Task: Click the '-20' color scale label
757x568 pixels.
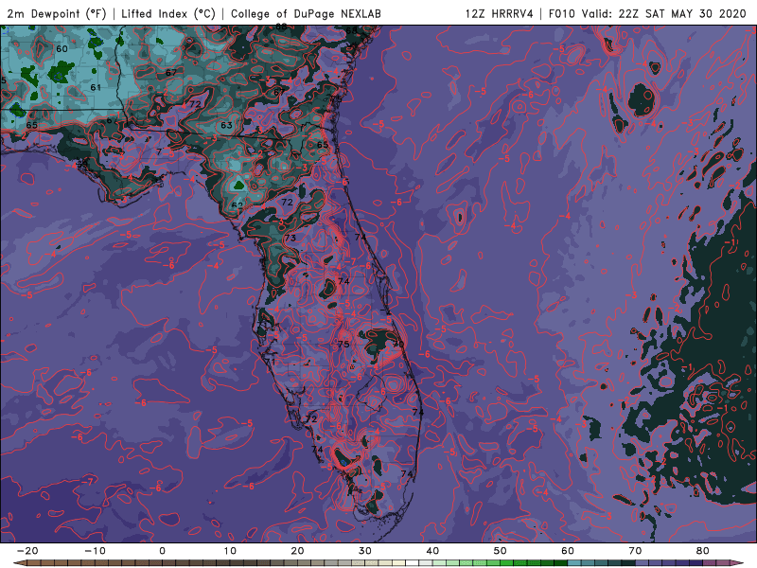Action: point(27,551)
